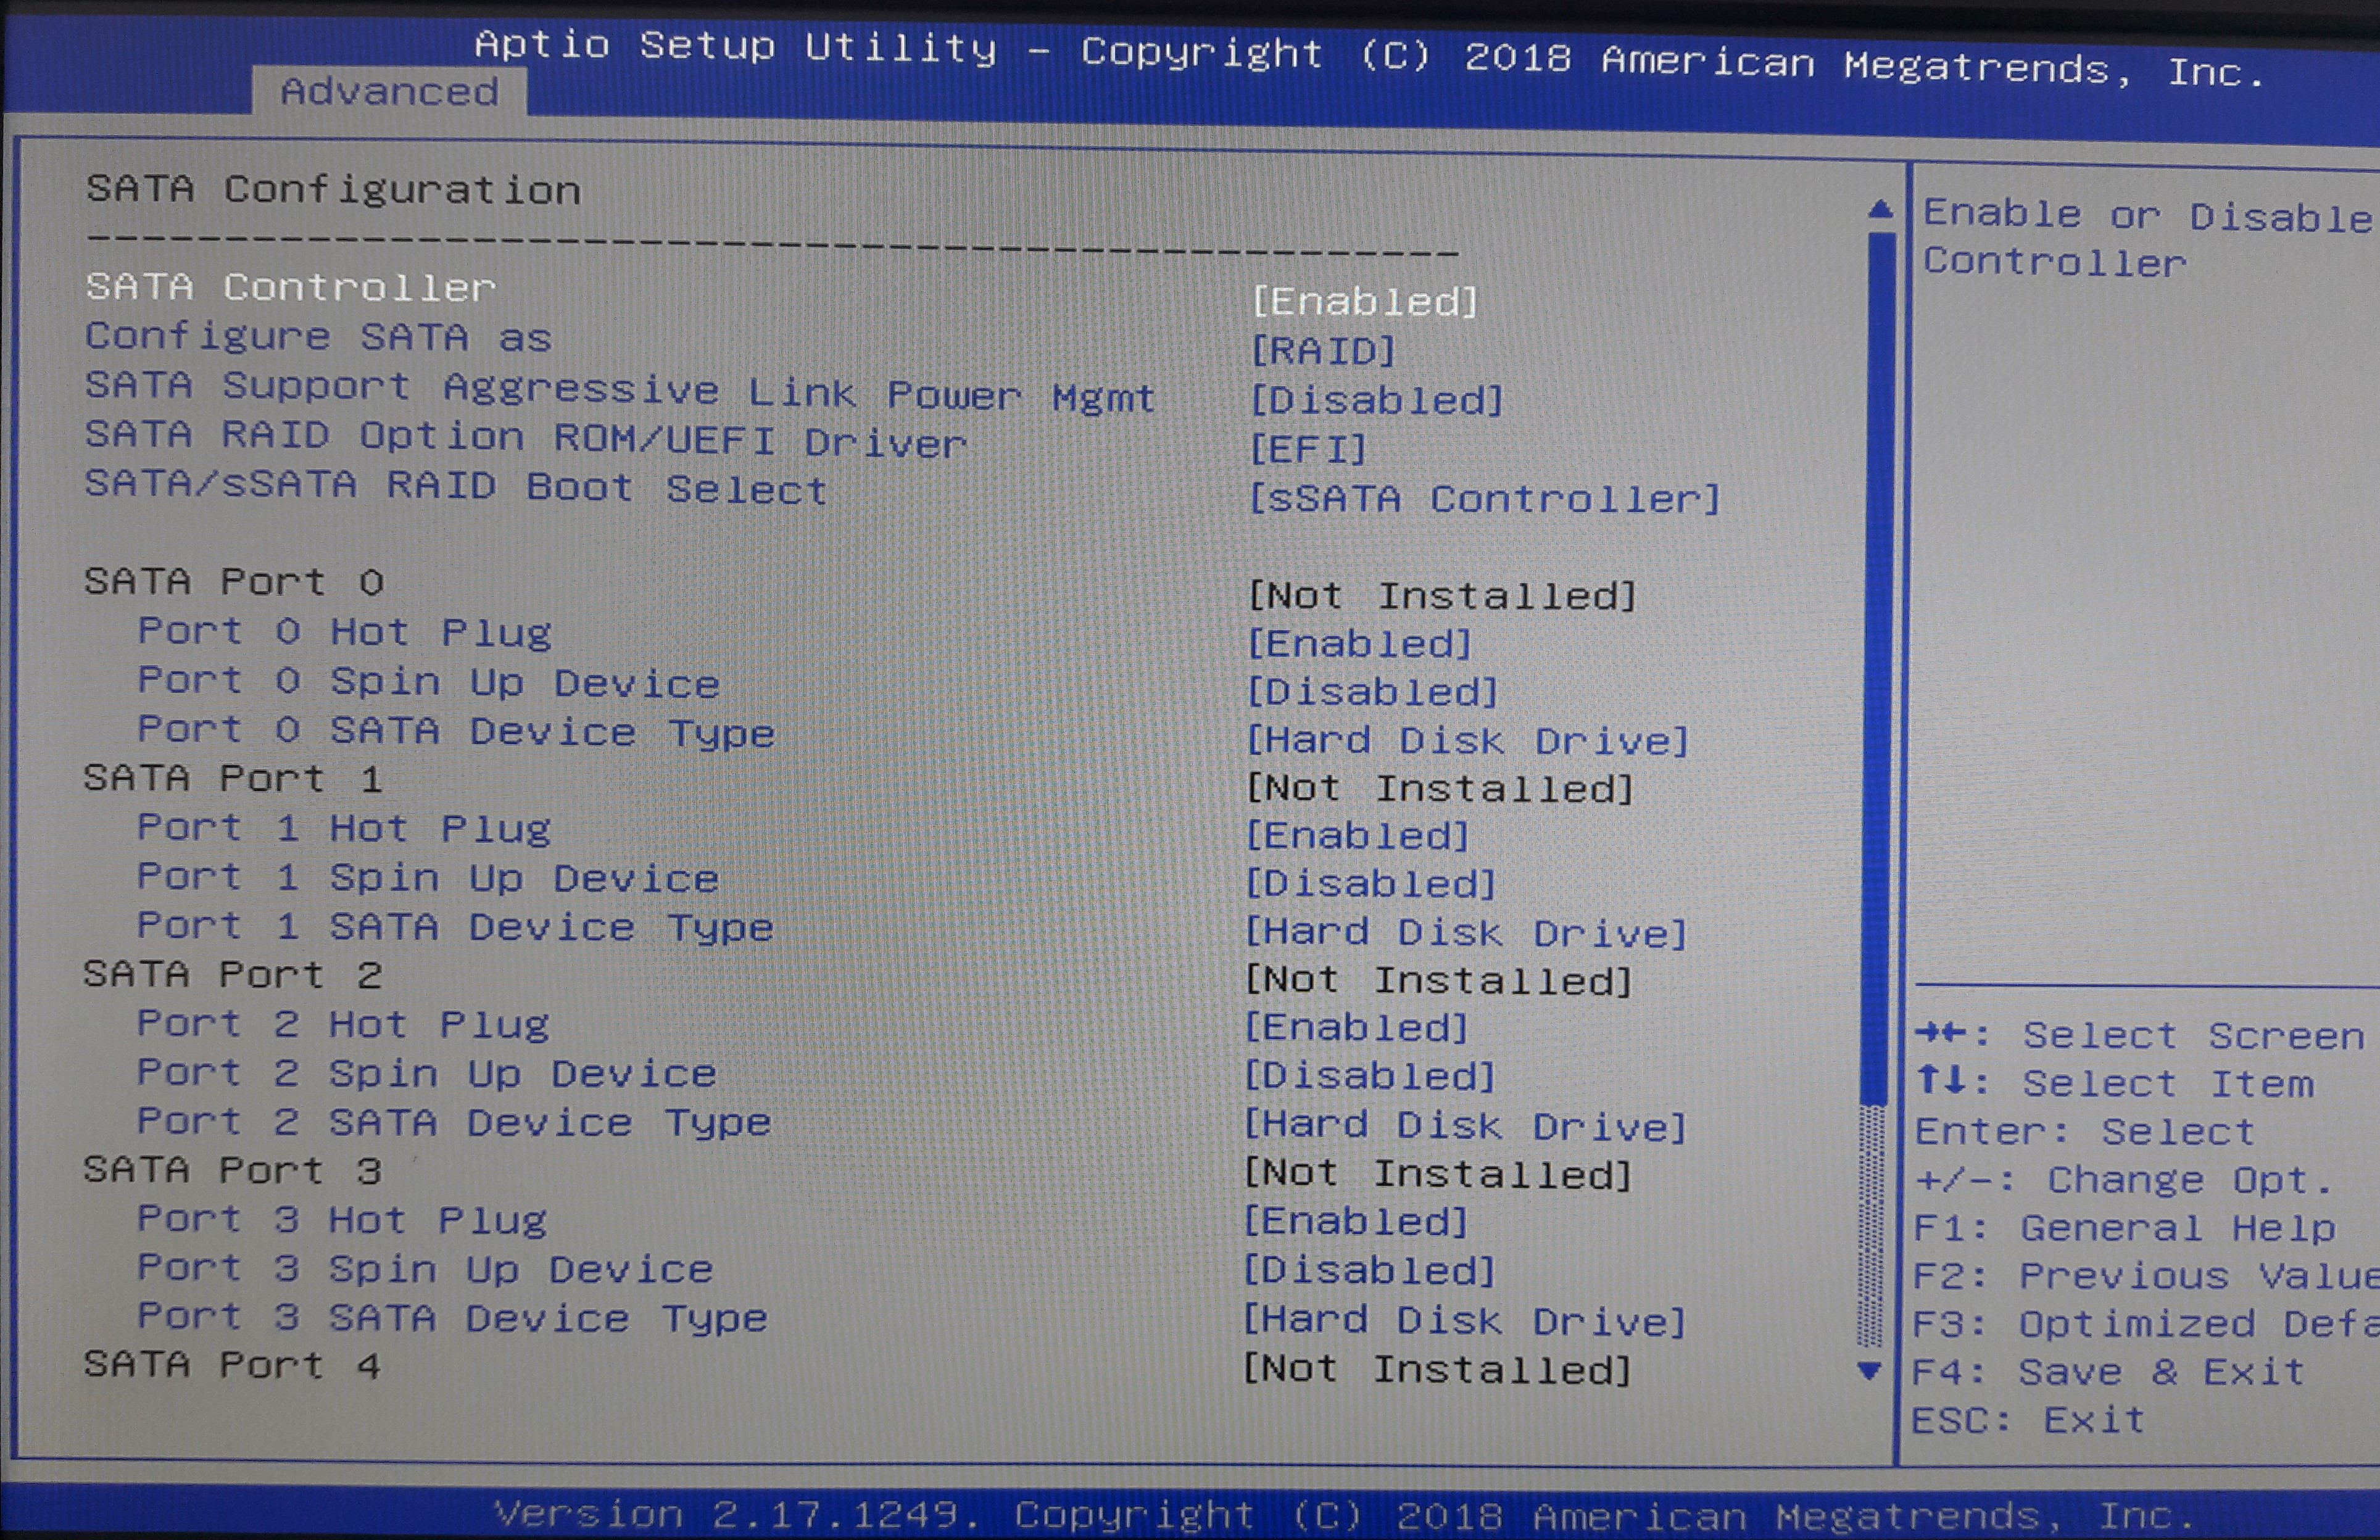Select Port 1 SATA Device Type

[456, 927]
